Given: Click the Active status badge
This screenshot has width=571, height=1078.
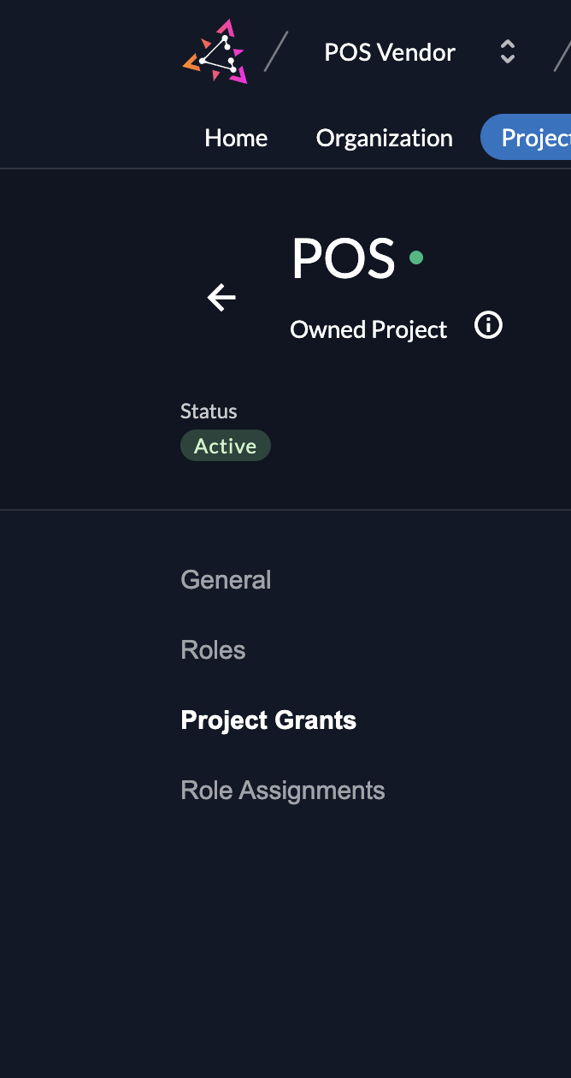Looking at the screenshot, I should click(x=225, y=446).
